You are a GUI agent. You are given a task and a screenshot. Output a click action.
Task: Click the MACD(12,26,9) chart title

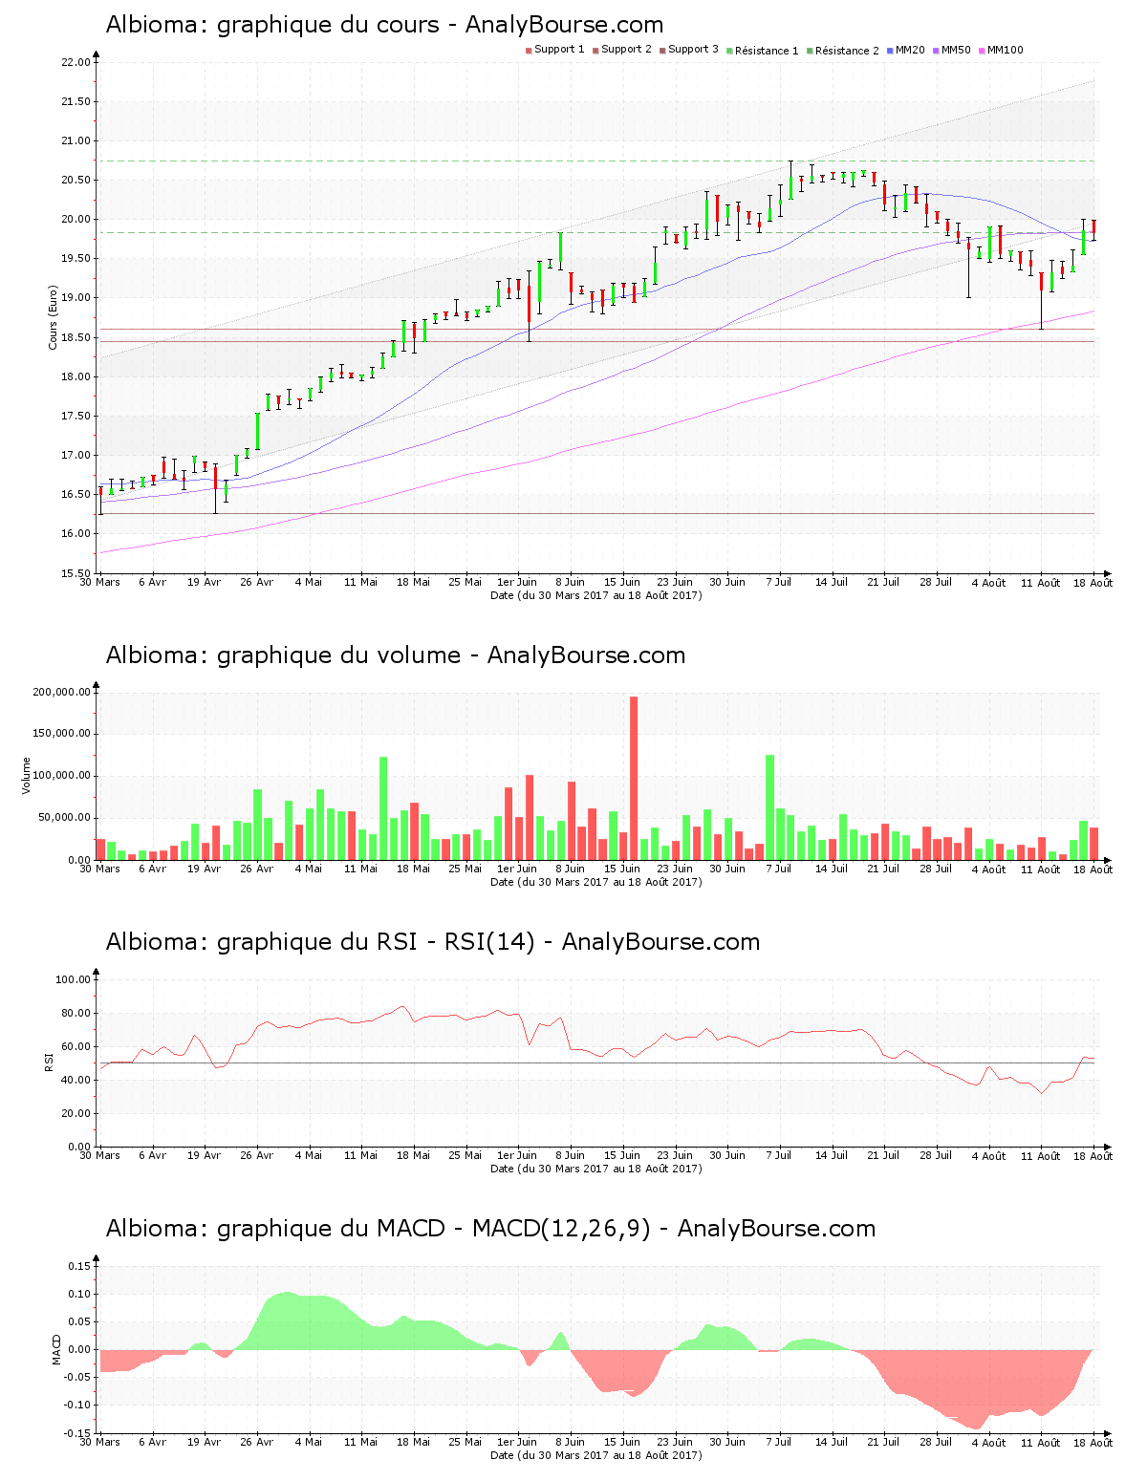pos(490,1229)
